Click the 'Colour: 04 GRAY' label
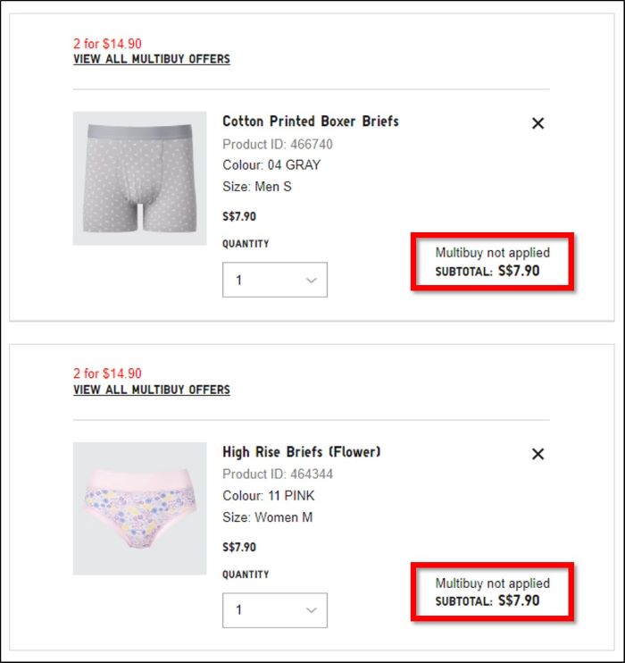 [x=271, y=165]
